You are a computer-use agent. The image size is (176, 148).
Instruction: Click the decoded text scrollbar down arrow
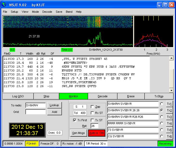[171, 90]
